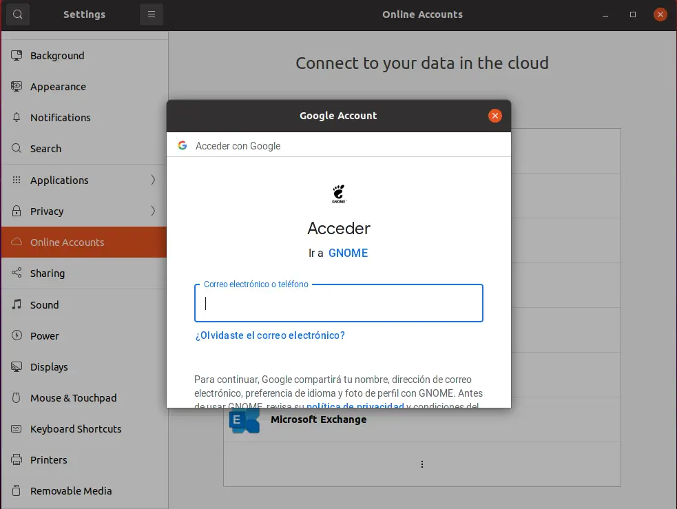Viewport: 677px width, 509px height.
Task: Click the Keyboard Shortcuts keyboard icon
Action: [x=17, y=428]
